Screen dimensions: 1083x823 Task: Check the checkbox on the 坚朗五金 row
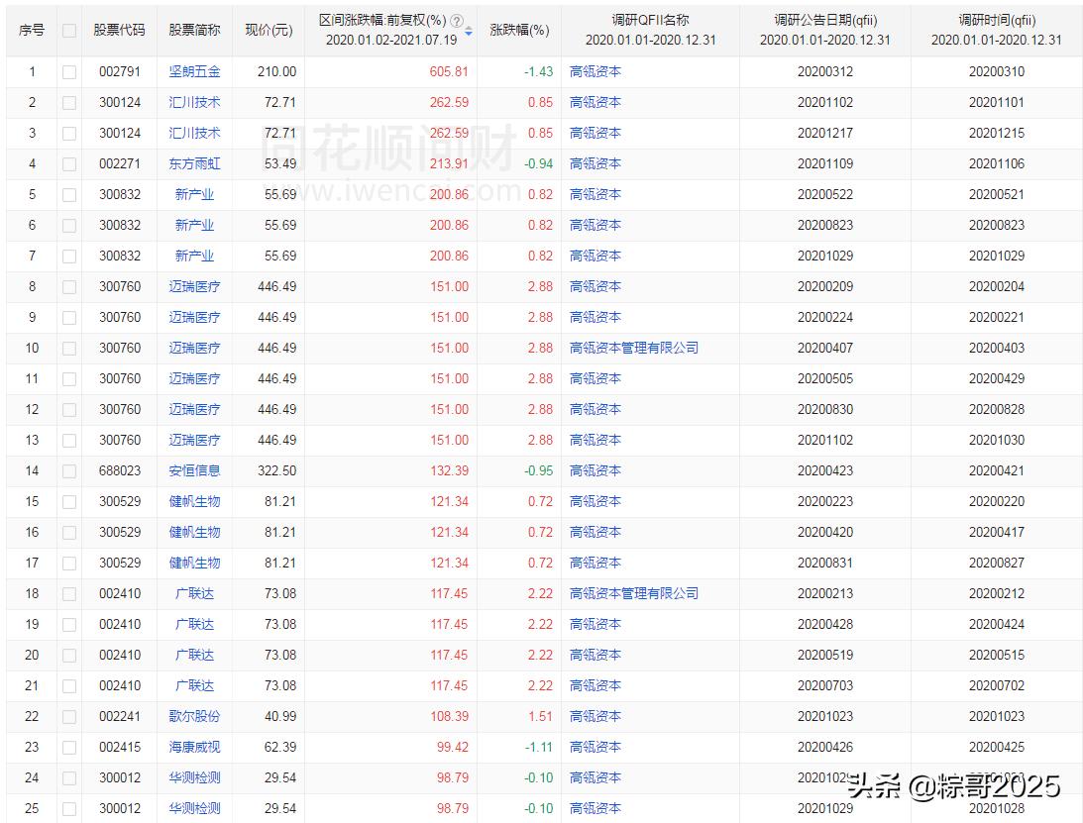pyautogui.click(x=67, y=70)
